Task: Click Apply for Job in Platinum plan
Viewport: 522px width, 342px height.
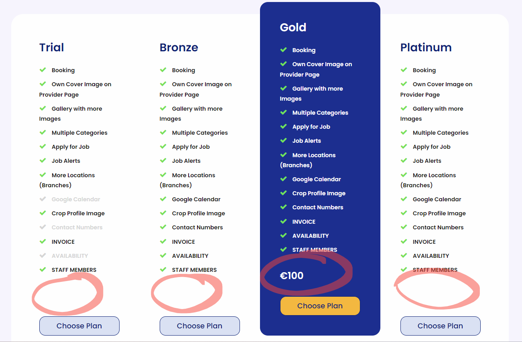Action: point(431,147)
